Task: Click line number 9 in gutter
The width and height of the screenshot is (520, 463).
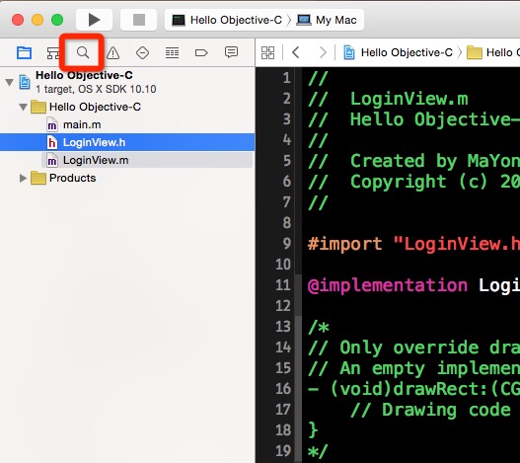Action: point(287,244)
